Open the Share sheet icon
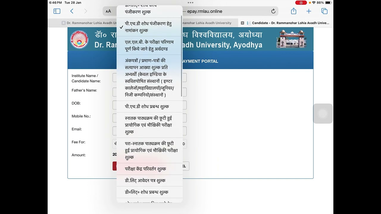Screen dimensions: 381x214 point(294,11)
